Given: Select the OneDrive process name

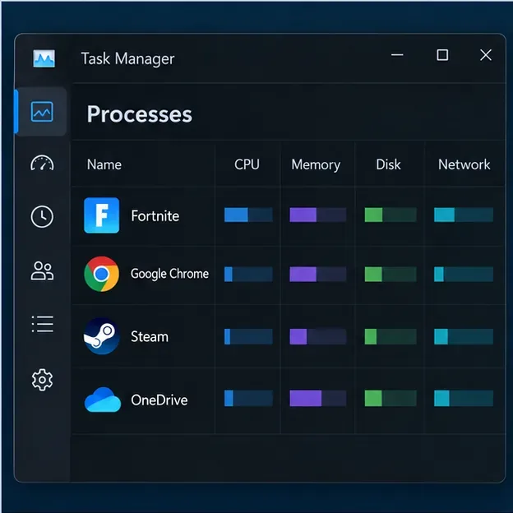Looking at the screenshot, I should pyautogui.click(x=159, y=400).
